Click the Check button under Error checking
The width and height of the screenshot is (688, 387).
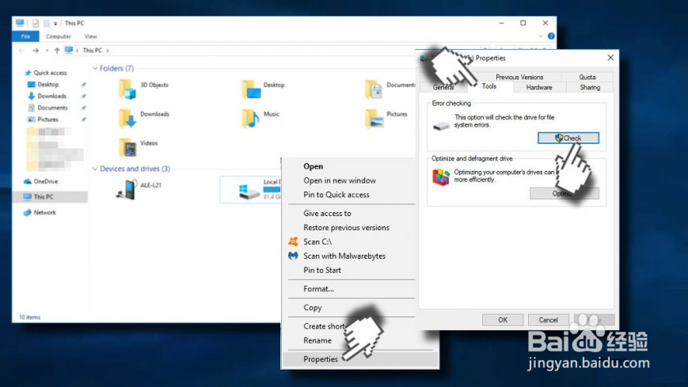(x=568, y=138)
